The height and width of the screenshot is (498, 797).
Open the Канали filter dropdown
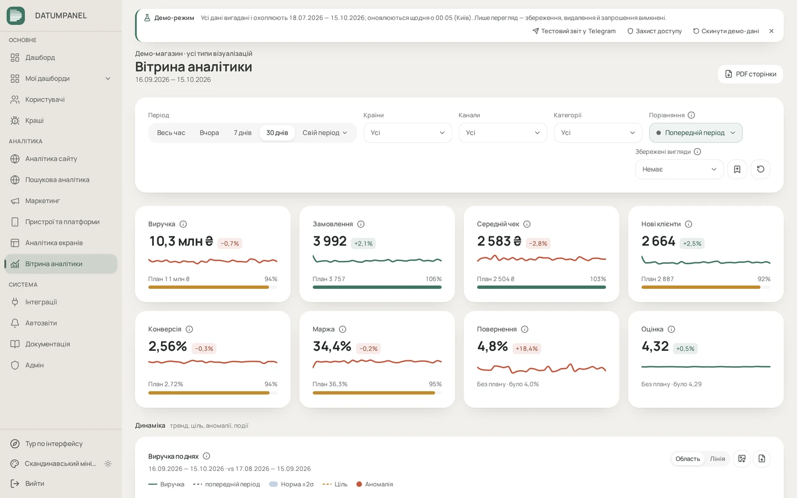[503, 133]
